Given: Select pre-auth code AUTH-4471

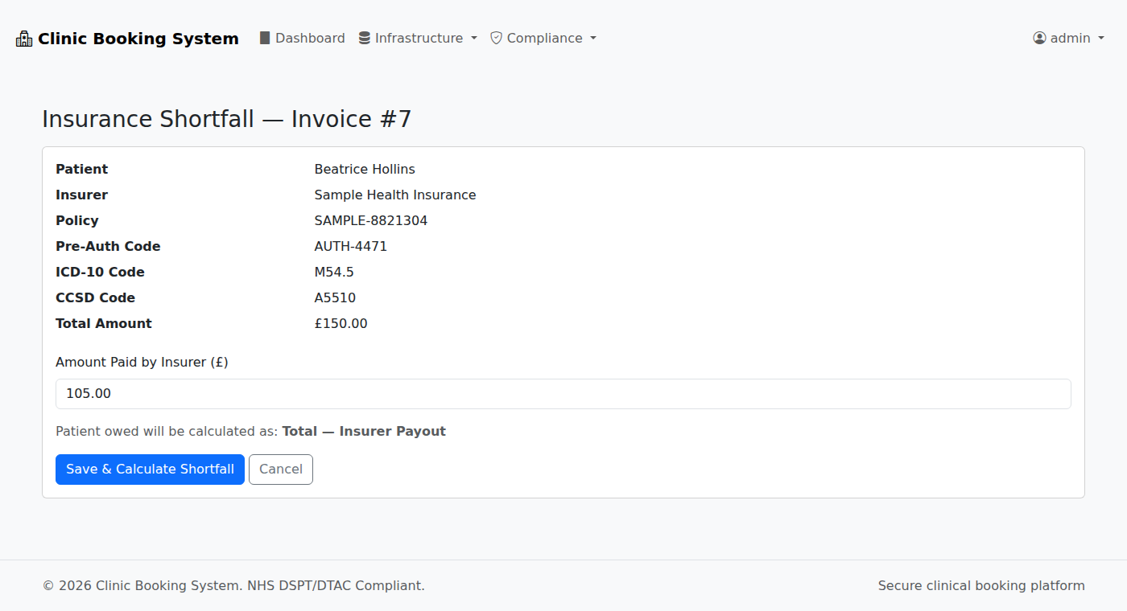Looking at the screenshot, I should point(351,246).
